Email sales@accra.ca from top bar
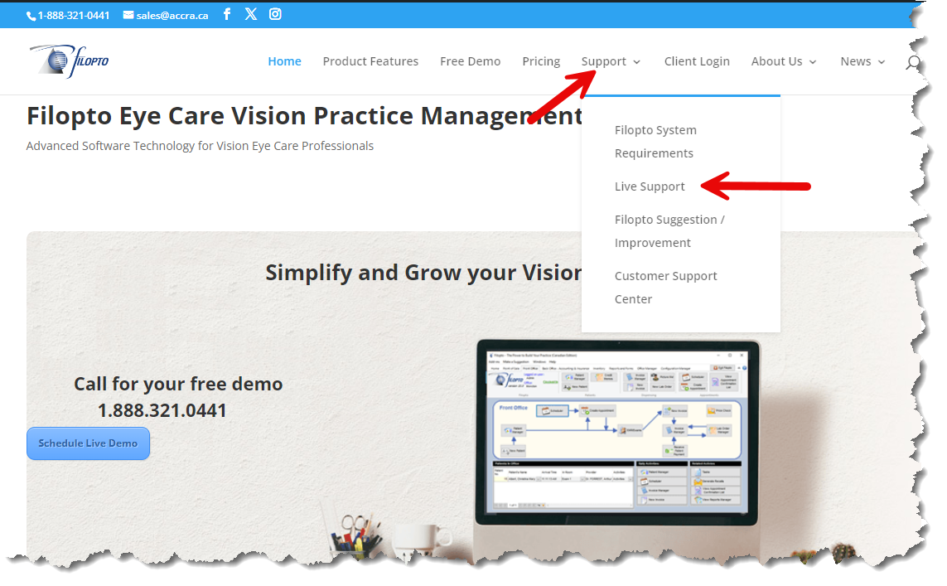This screenshot has height=586, width=947. coord(172,16)
